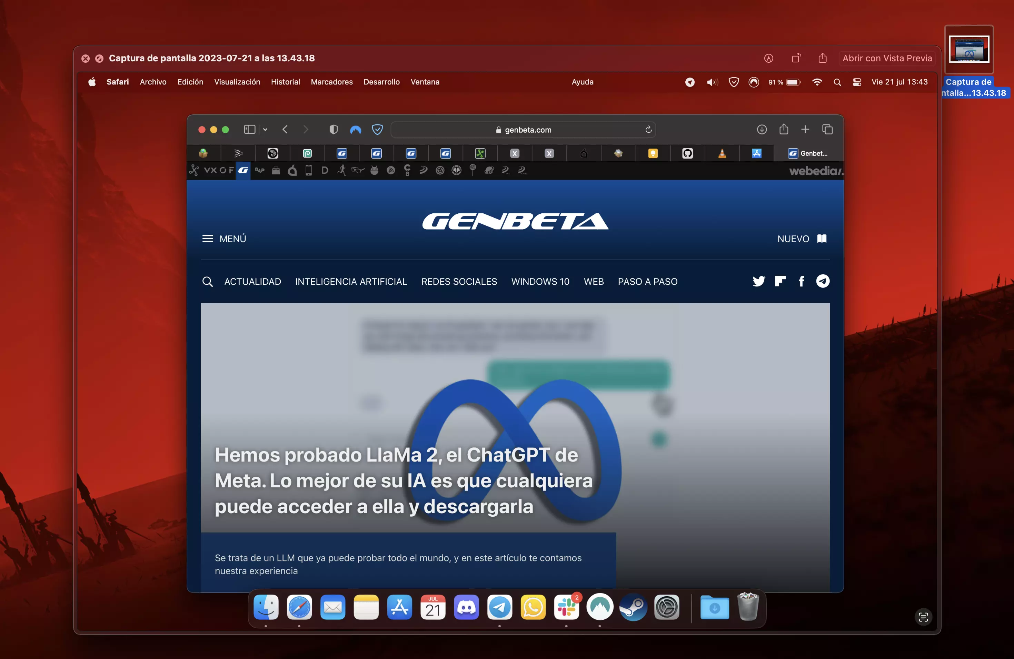Show the Safari tab overview
This screenshot has width=1014, height=659.
coord(827,129)
